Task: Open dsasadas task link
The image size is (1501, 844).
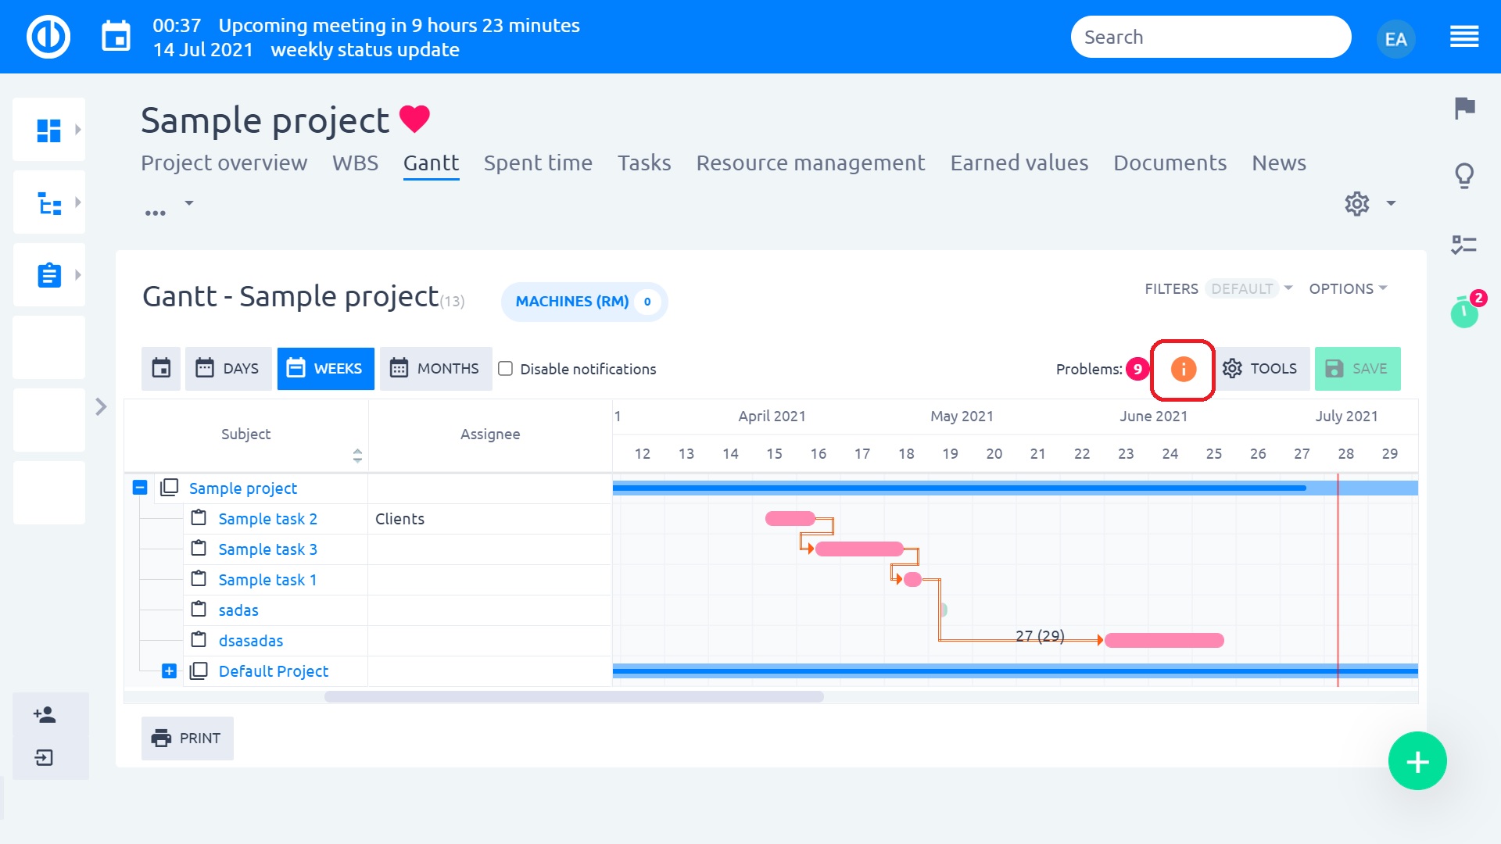Action: coord(251,641)
